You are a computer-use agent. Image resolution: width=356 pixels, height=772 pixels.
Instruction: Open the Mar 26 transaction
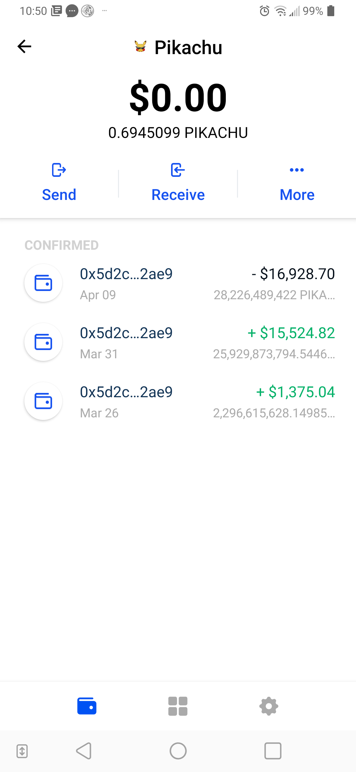click(x=178, y=401)
